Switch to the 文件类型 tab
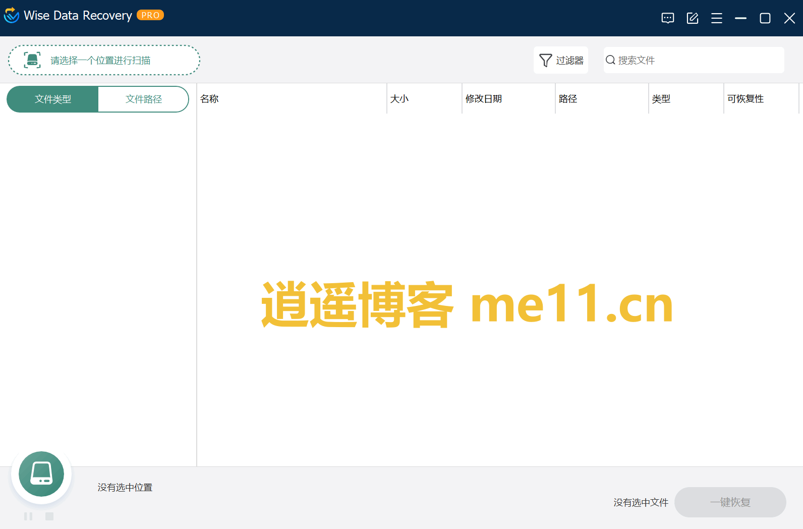Image resolution: width=803 pixels, height=529 pixels. pyautogui.click(x=52, y=99)
